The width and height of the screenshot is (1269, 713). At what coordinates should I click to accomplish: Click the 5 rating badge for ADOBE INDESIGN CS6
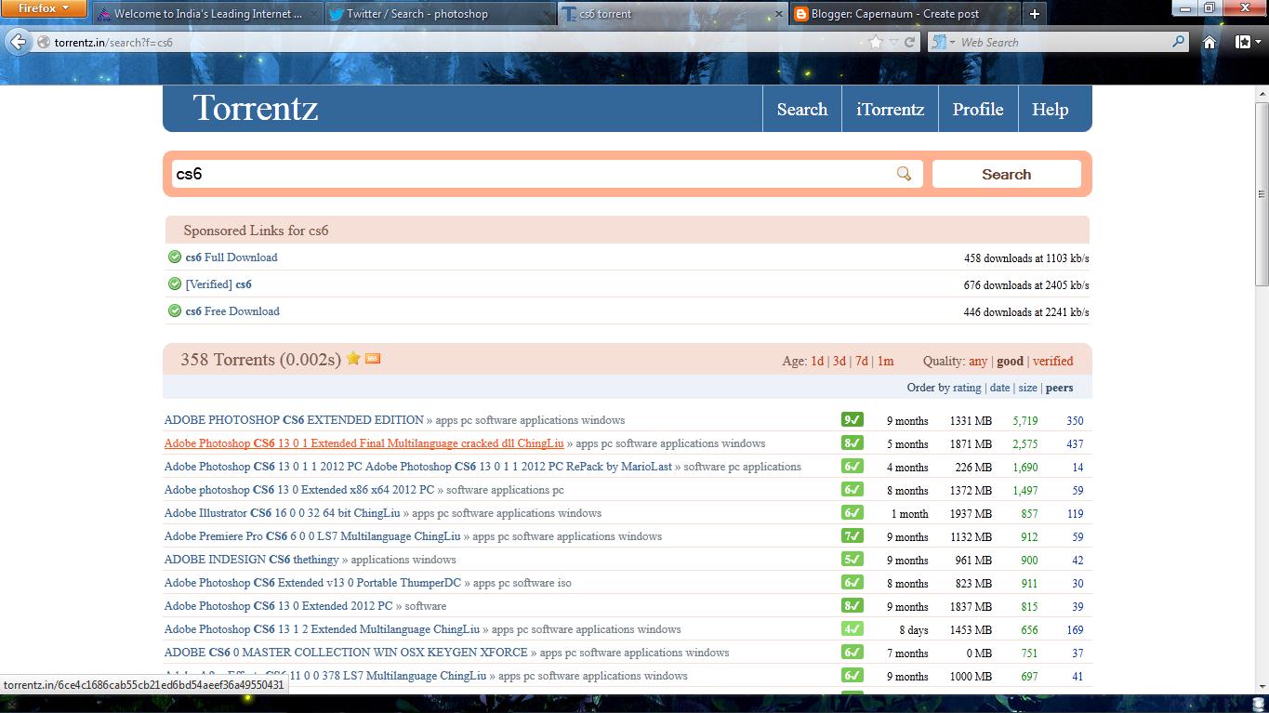coord(853,560)
